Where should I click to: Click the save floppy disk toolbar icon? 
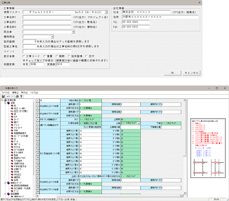pos(3,96)
